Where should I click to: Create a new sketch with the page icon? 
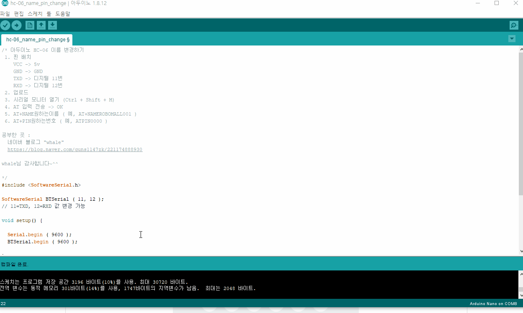point(30,25)
